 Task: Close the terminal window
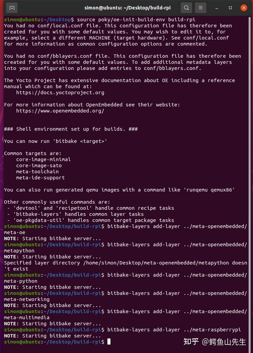(x=244, y=7)
